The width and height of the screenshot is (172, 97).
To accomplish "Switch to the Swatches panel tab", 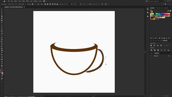I will click(152, 8).
